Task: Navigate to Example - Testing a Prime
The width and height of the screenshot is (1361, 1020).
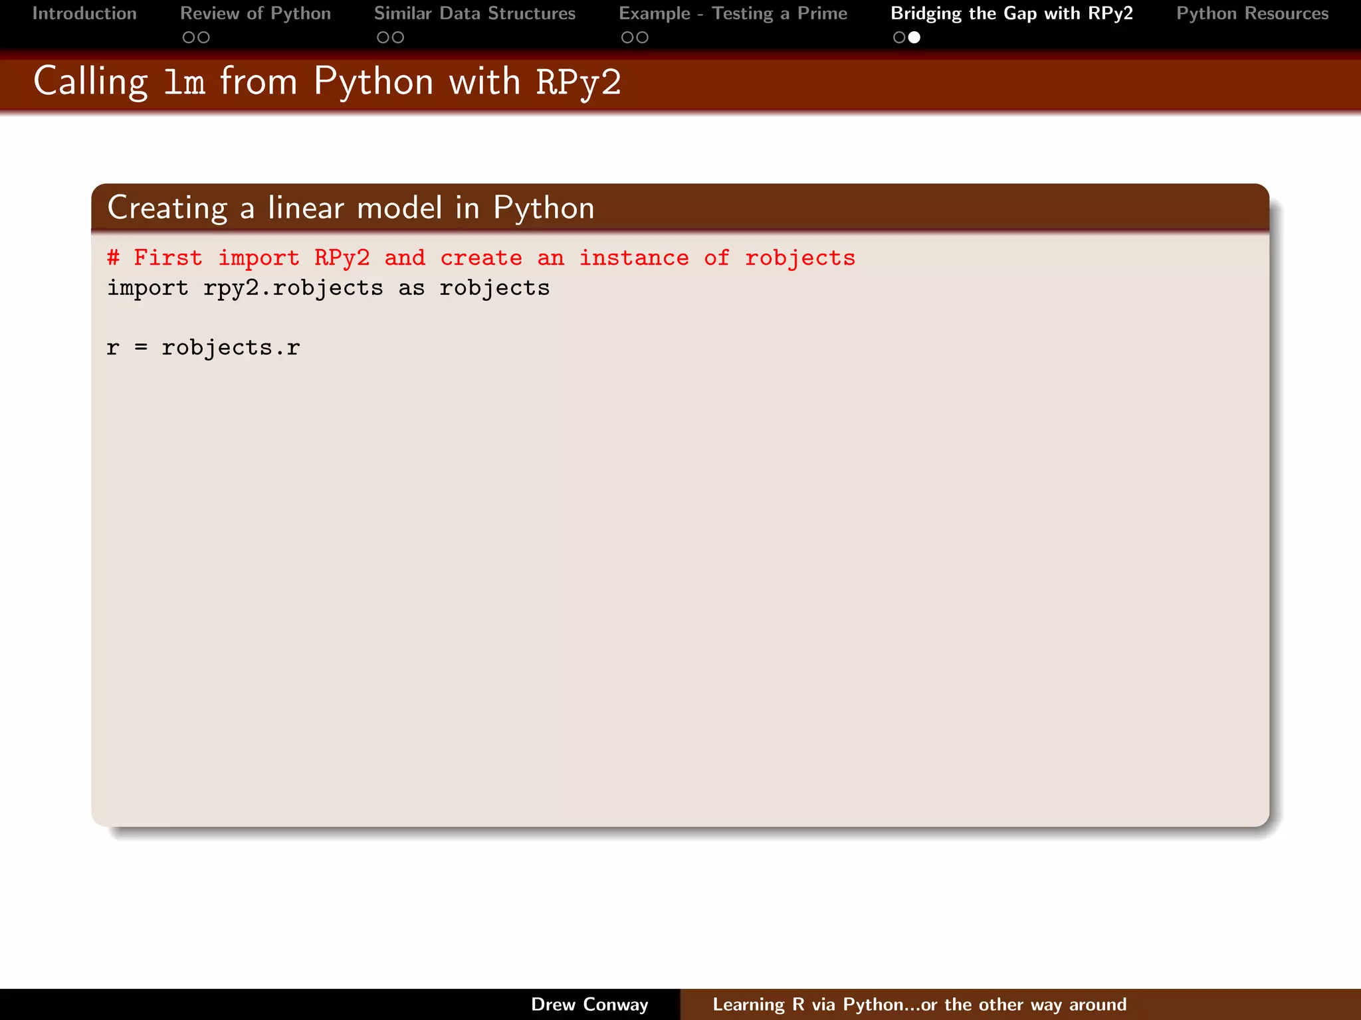Action: pyautogui.click(x=733, y=13)
